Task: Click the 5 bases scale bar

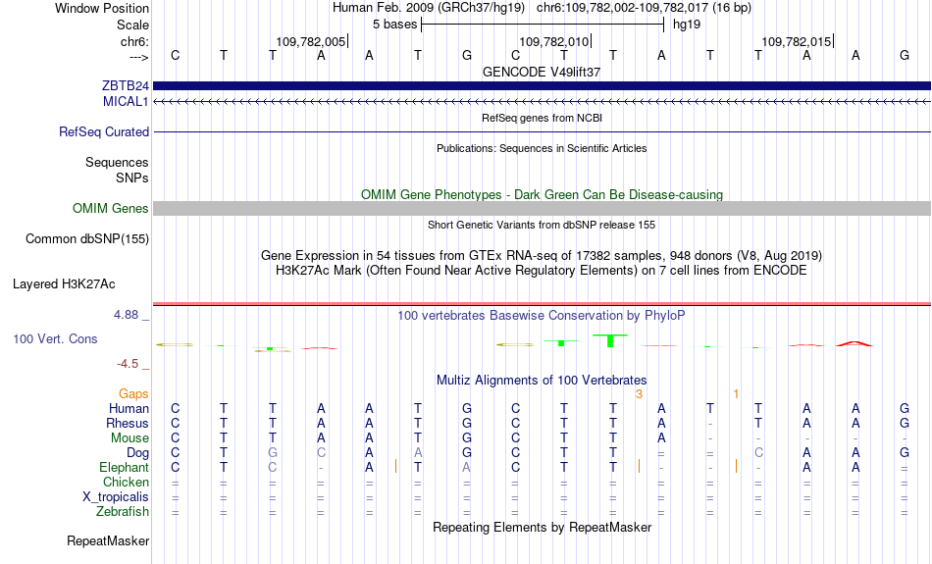Action: click(x=543, y=25)
